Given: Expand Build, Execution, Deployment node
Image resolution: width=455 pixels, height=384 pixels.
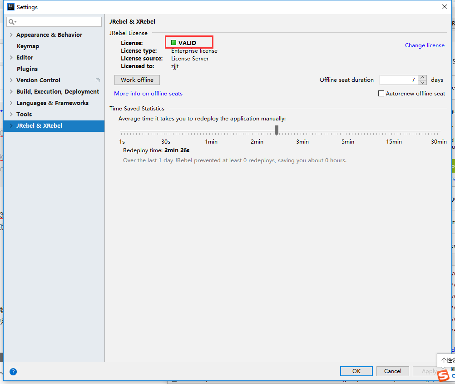Looking at the screenshot, I should 11,91.
